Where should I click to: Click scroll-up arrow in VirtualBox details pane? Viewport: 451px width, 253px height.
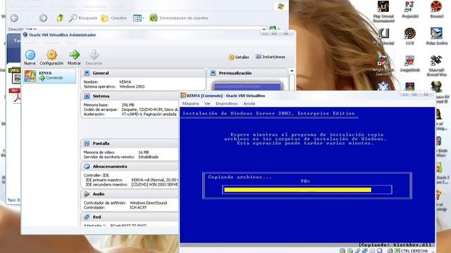click(x=292, y=71)
